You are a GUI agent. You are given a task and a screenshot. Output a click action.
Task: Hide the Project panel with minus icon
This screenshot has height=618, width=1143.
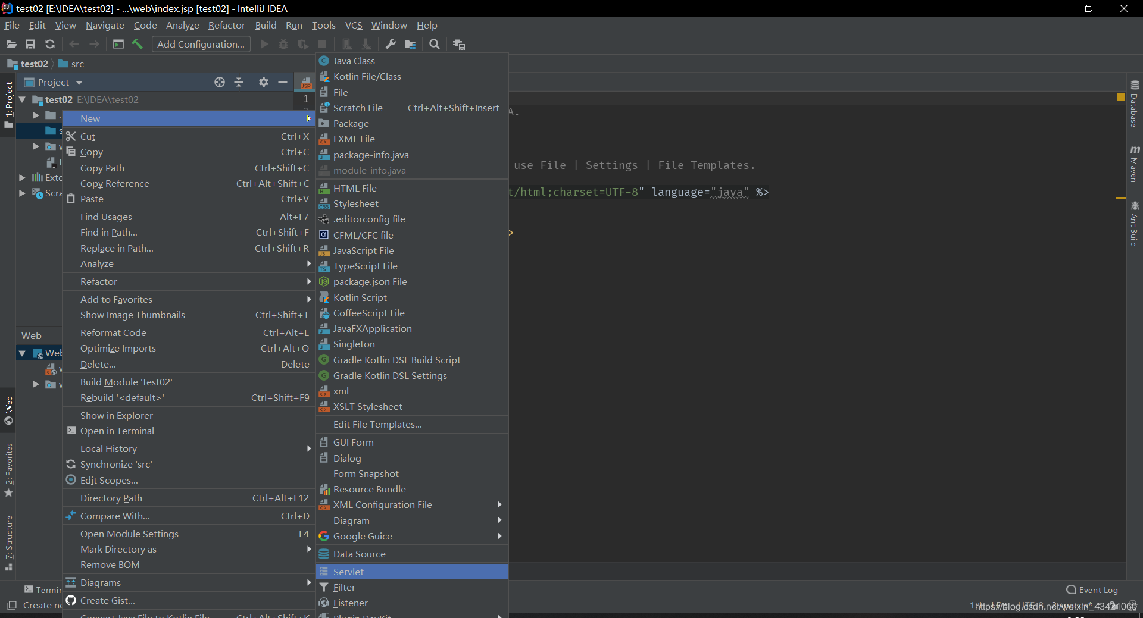pos(283,82)
